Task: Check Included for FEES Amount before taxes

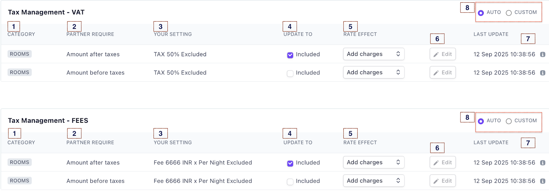Action: coord(290,182)
